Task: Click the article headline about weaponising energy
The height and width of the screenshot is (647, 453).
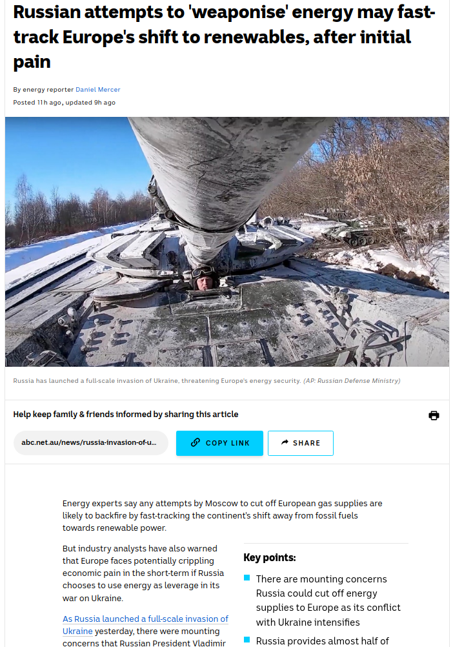Action: 224,37
